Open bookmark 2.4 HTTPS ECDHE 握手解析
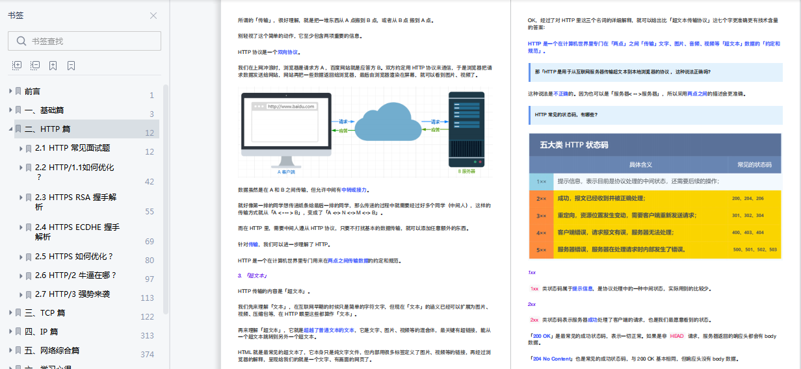Image resolution: width=801 pixels, height=369 pixels. 77,231
